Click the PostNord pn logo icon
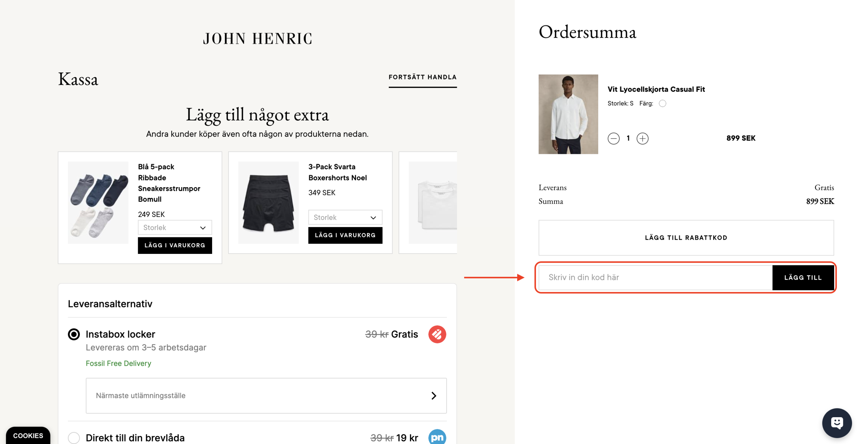This screenshot has width=858, height=444. click(437, 437)
